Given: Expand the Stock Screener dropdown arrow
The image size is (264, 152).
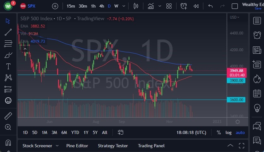Looking at the screenshot, I should pyautogui.click(x=57, y=146).
